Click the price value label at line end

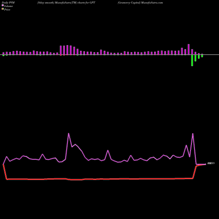tap(211, 163)
